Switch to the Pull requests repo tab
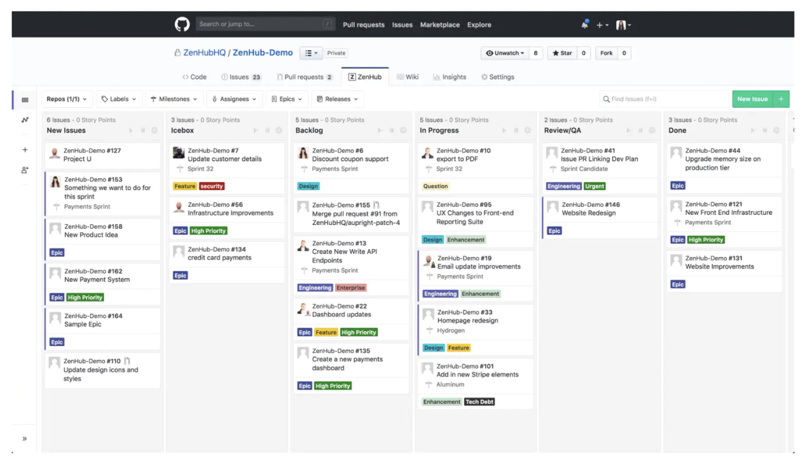Image resolution: width=804 pixels, height=466 pixels. [305, 77]
